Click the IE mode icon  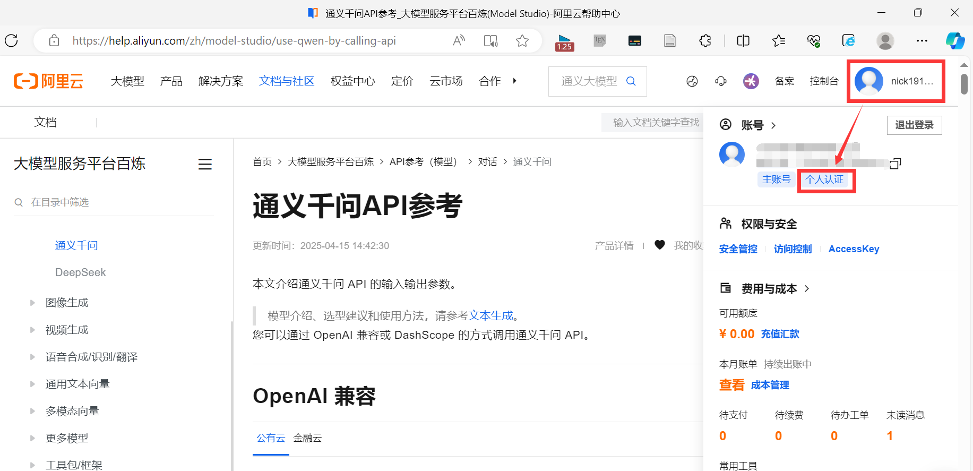[849, 40]
